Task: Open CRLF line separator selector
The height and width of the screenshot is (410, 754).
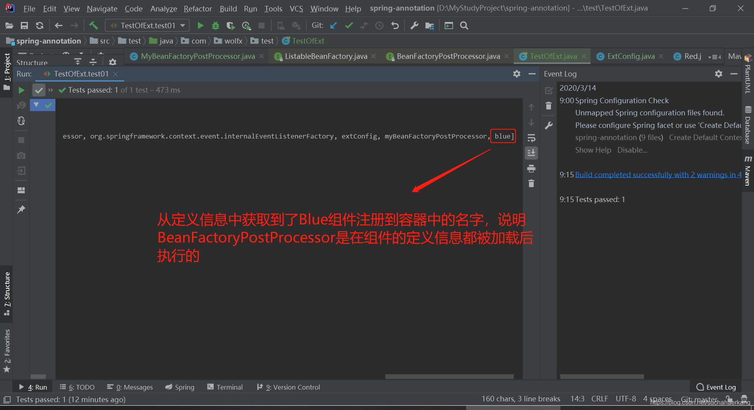Action: pyautogui.click(x=600, y=399)
